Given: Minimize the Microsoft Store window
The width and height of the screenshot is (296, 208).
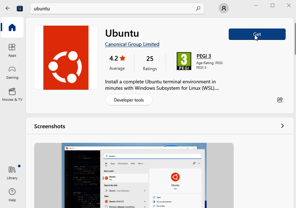Looking at the screenshot, I should pyautogui.click(x=256, y=5).
